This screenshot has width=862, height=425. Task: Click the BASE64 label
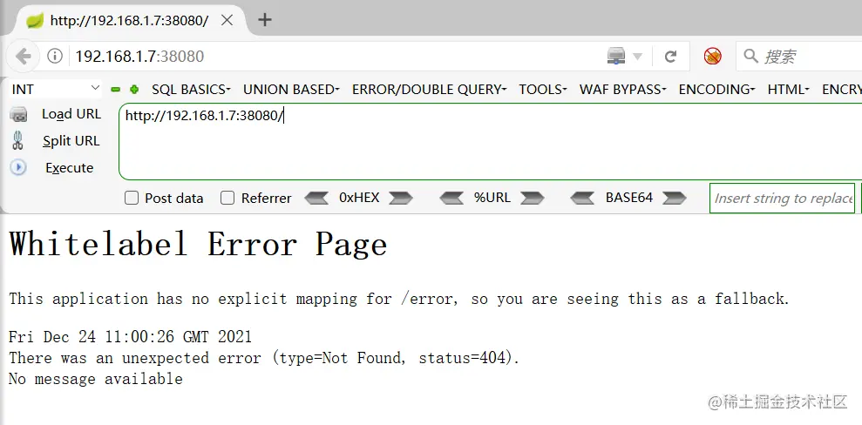pos(629,198)
